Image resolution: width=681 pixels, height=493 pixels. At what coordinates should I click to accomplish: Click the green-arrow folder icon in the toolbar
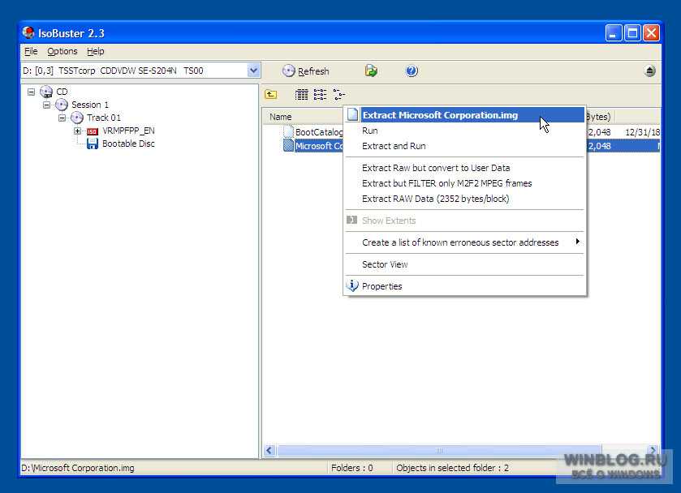coord(371,71)
